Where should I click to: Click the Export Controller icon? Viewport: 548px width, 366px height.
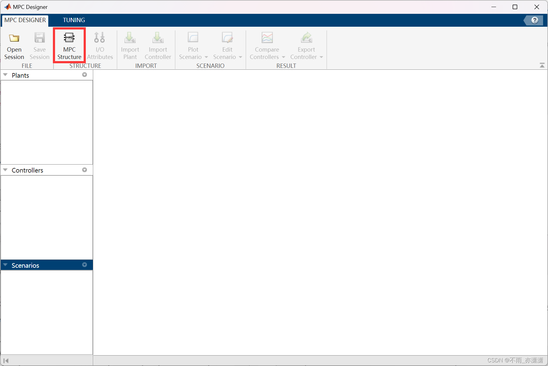306,38
